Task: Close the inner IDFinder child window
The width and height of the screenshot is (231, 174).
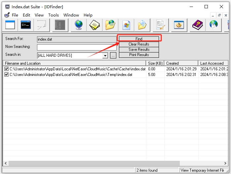Action: coord(226,15)
